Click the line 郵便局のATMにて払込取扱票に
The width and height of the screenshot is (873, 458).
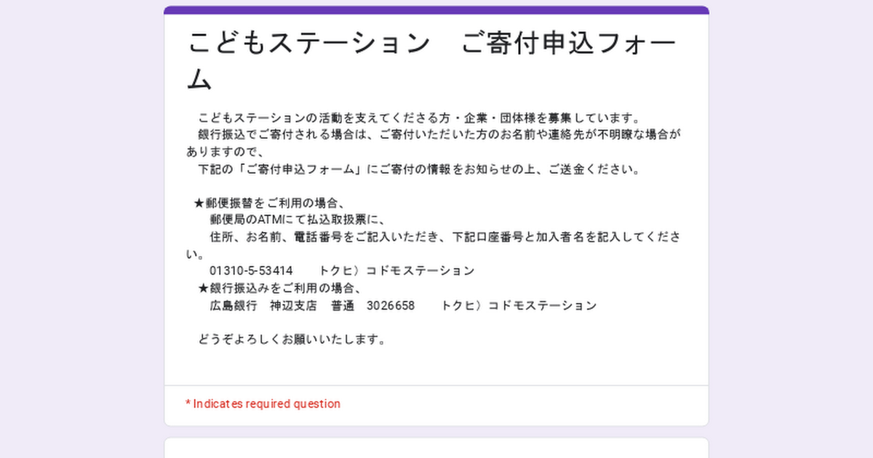(x=297, y=220)
